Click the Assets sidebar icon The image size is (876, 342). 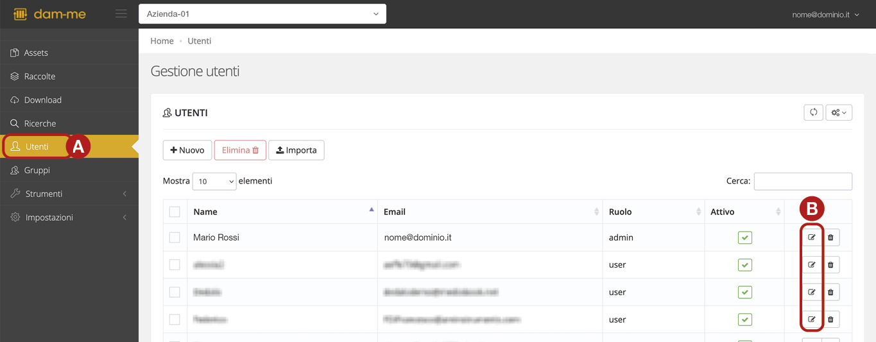[x=15, y=53]
